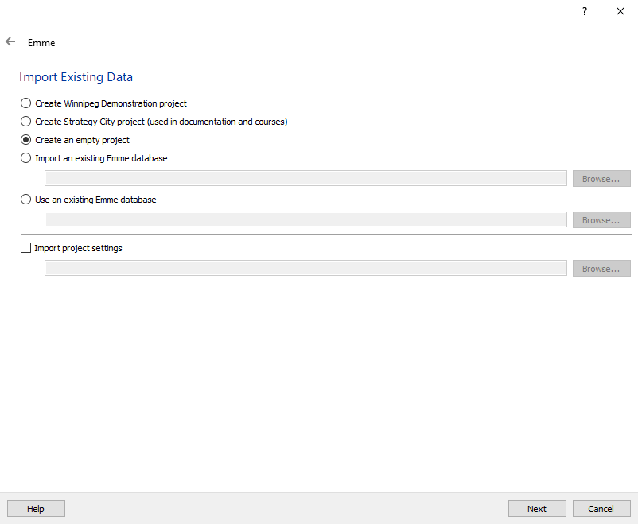The image size is (638, 524).
Task: Focus the Use existing database path field
Action: [305, 220]
